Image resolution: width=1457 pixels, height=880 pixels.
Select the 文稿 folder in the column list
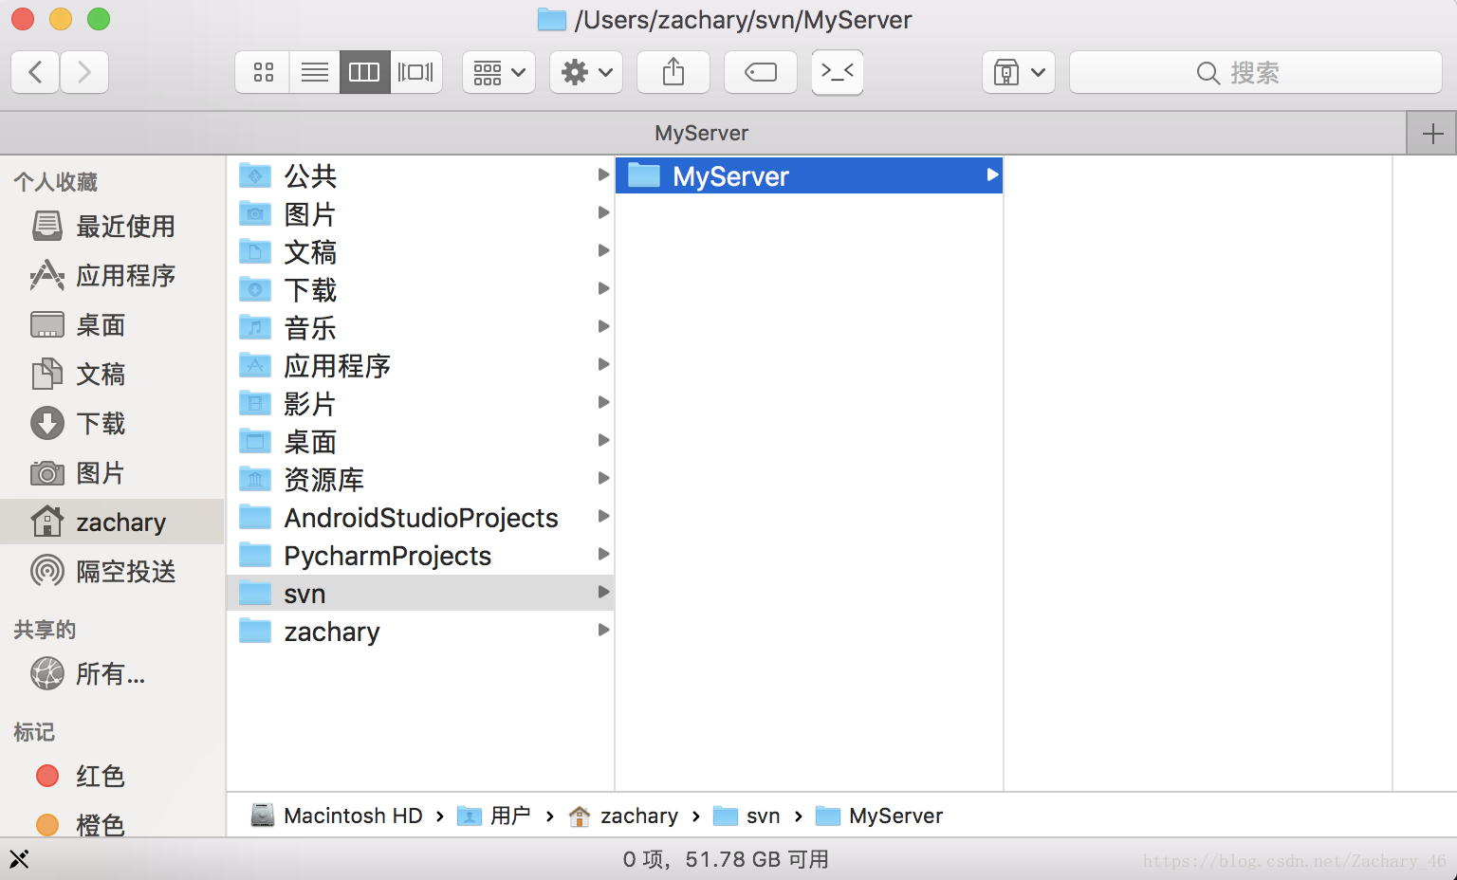[x=420, y=251]
